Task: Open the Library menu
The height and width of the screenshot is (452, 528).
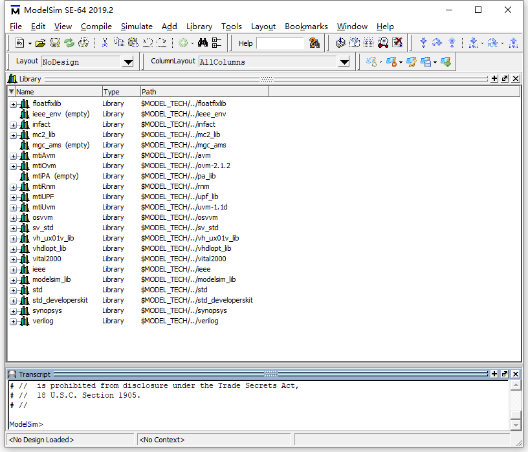Action: pyautogui.click(x=199, y=27)
